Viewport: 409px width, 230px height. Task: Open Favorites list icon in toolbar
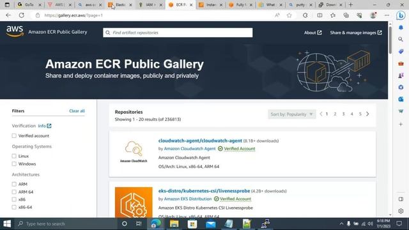click(333, 15)
